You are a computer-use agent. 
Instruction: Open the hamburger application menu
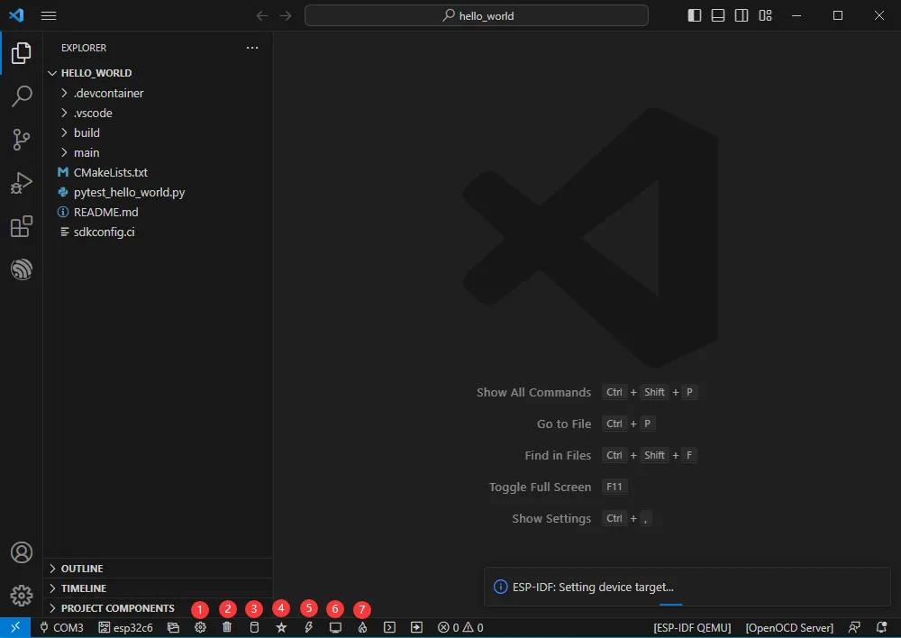49,15
